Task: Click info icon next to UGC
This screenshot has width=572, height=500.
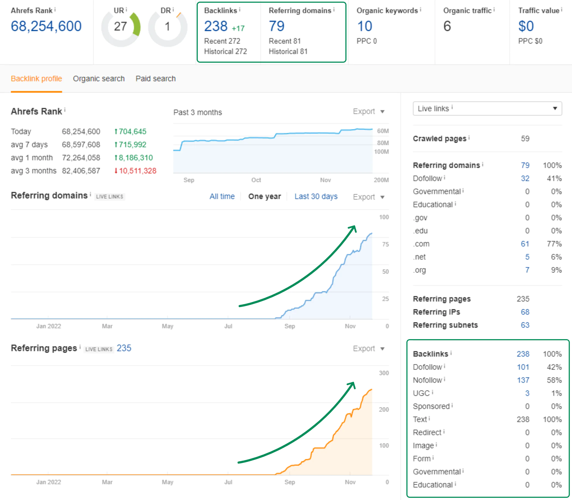Action: (x=432, y=392)
